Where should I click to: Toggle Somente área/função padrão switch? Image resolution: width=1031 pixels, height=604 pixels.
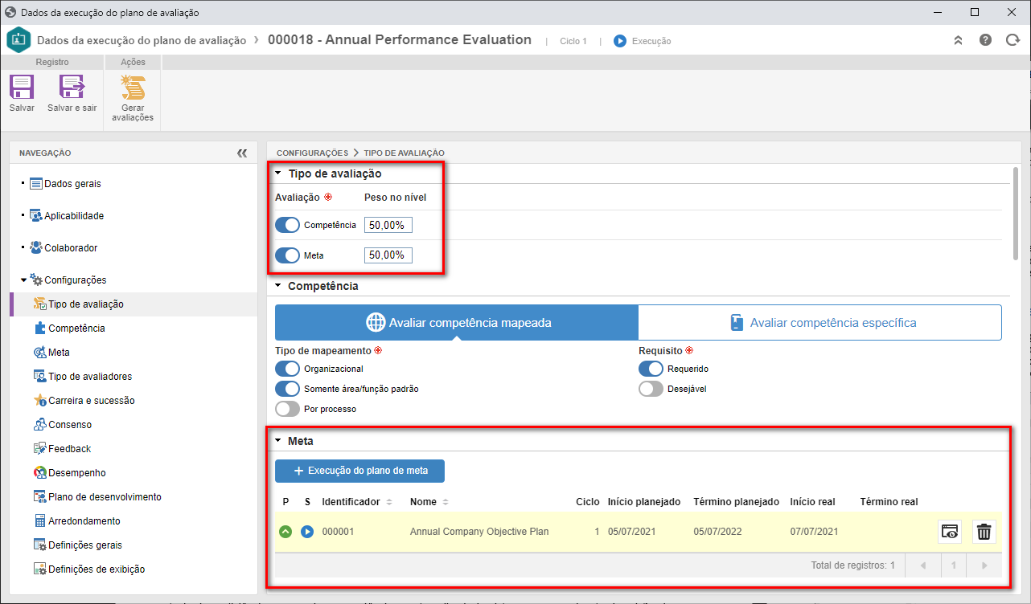(x=287, y=389)
